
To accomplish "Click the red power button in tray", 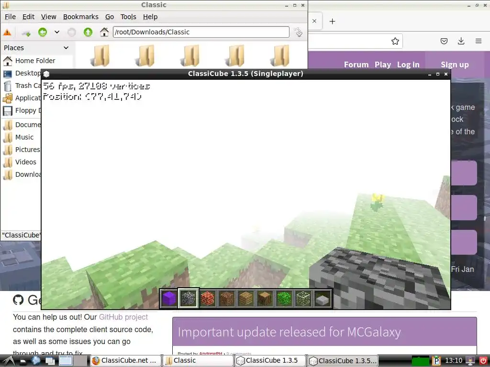I will tap(483, 361).
